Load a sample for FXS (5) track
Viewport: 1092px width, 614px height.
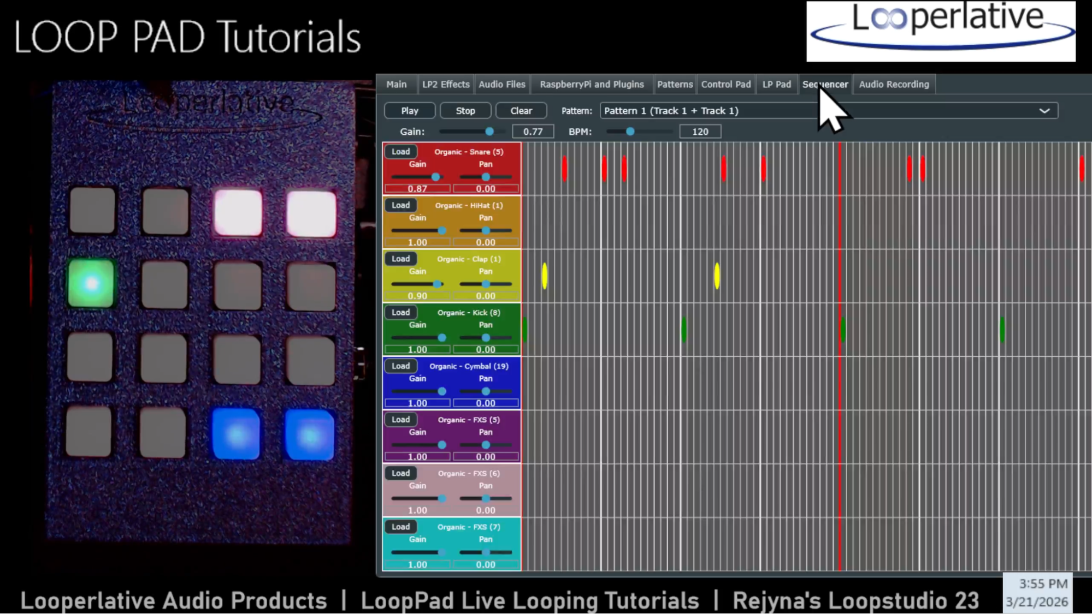(400, 419)
